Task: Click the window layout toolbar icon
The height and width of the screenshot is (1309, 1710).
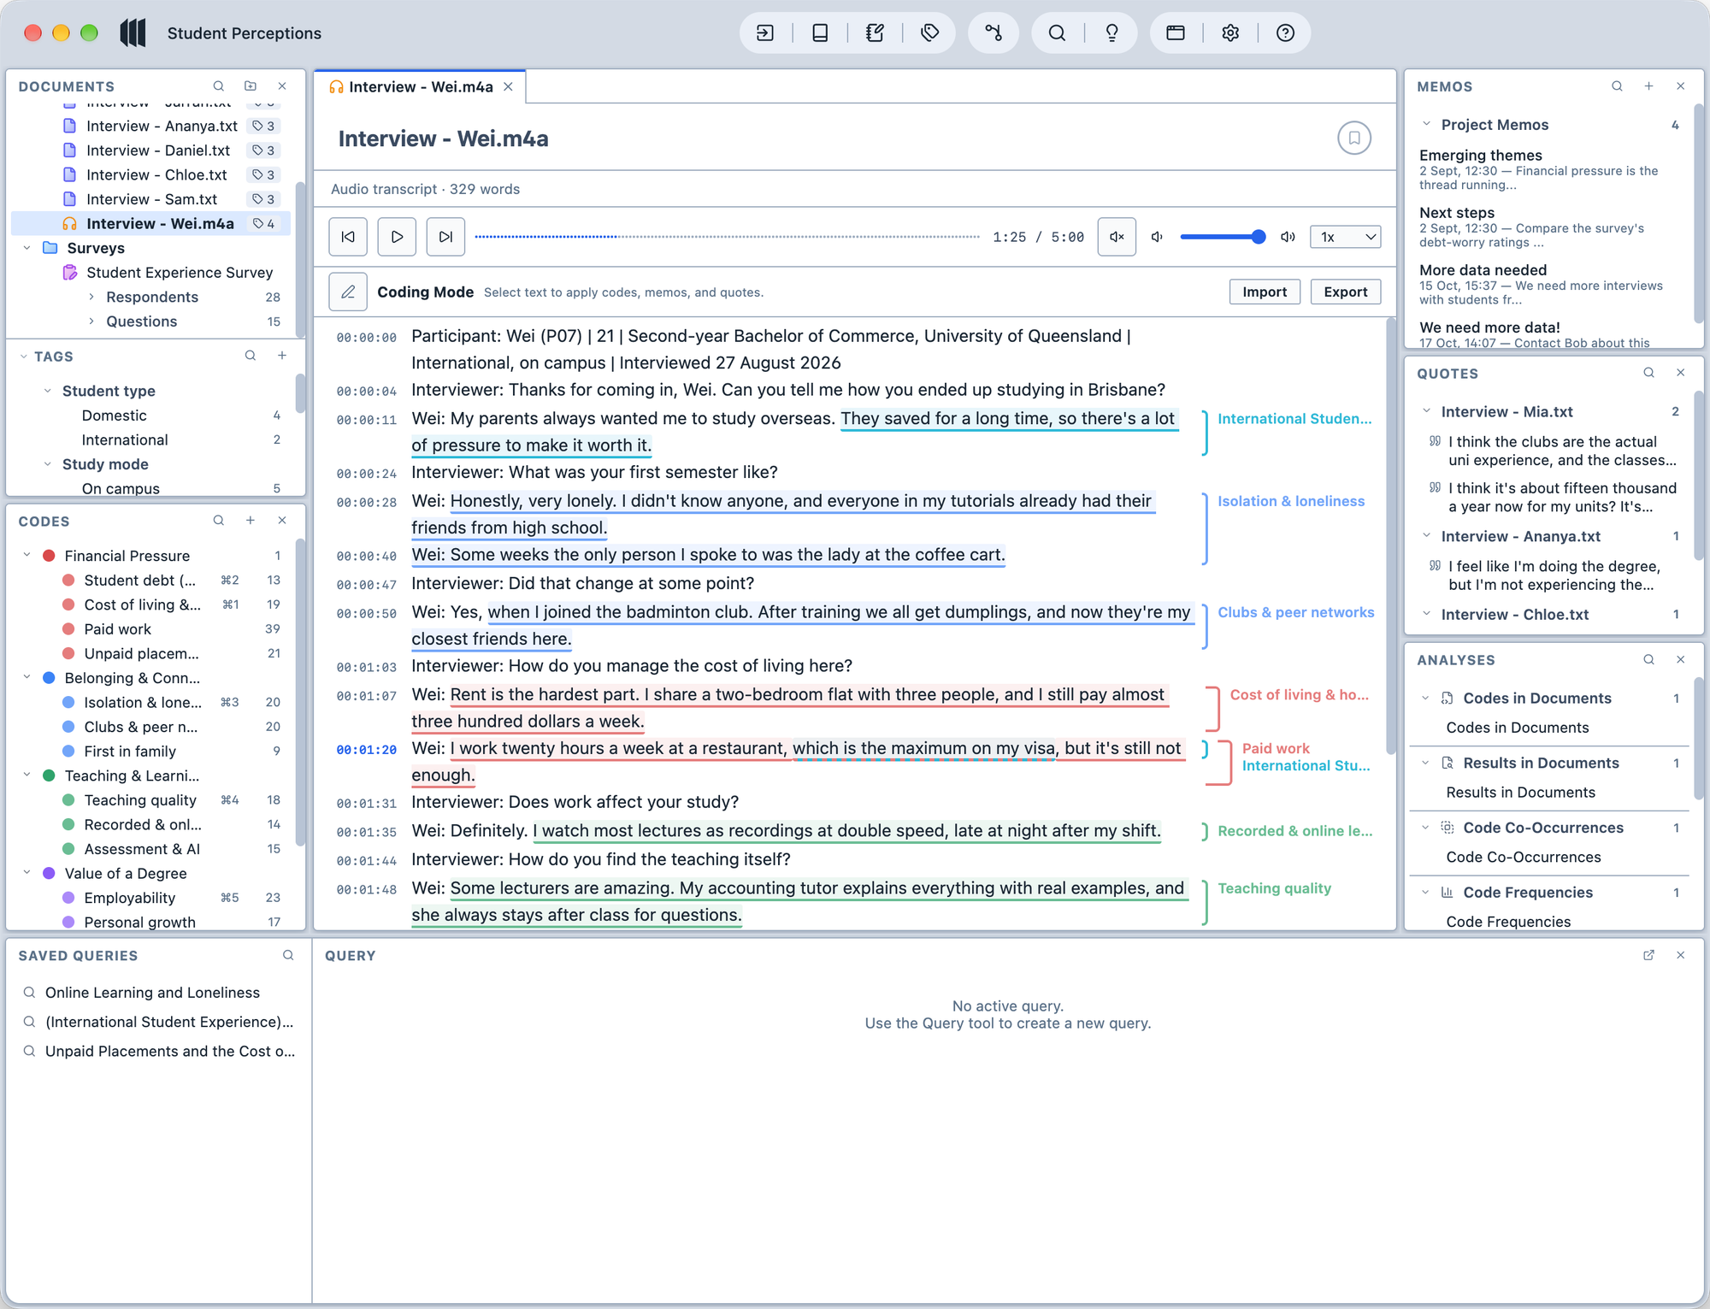Action: point(1176,33)
